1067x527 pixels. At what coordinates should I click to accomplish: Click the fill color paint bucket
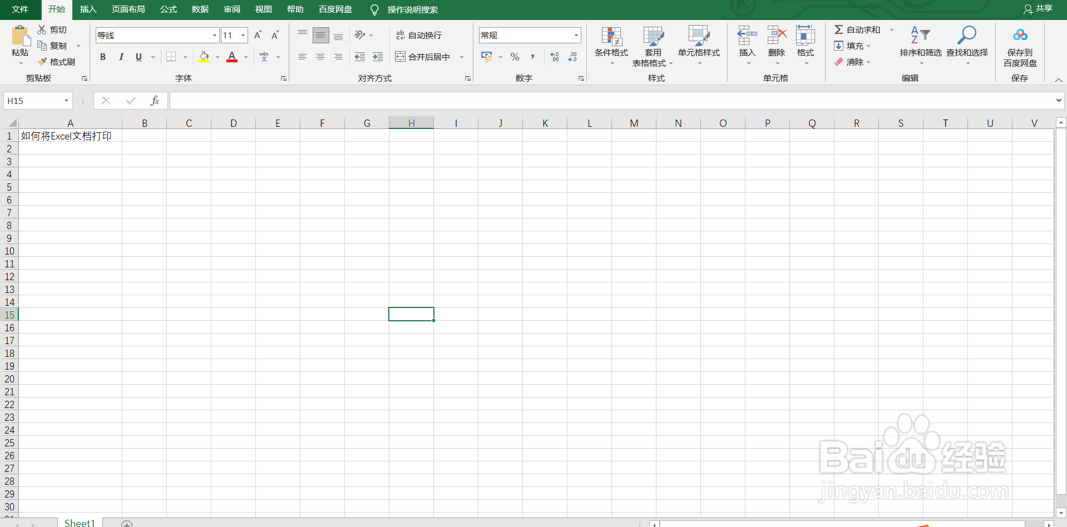pyautogui.click(x=204, y=57)
